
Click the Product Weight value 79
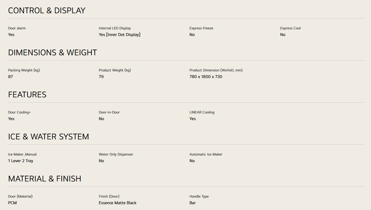101,77
